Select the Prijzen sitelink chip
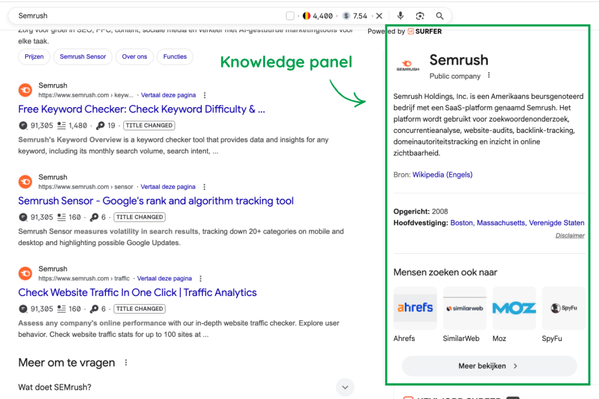 34,57
